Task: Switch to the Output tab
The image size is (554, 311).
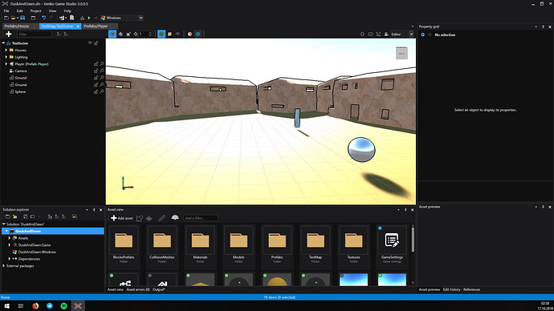Action: 159,289
